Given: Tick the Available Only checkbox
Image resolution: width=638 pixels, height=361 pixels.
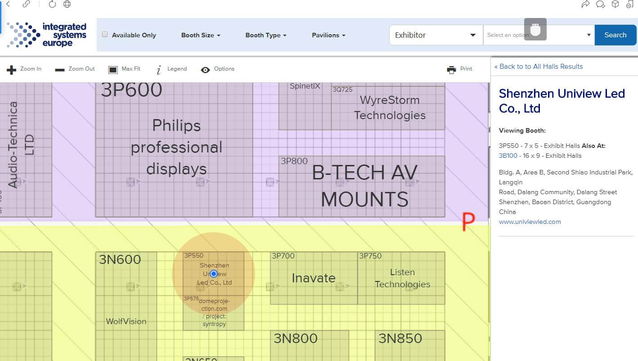Looking at the screenshot, I should click(105, 35).
